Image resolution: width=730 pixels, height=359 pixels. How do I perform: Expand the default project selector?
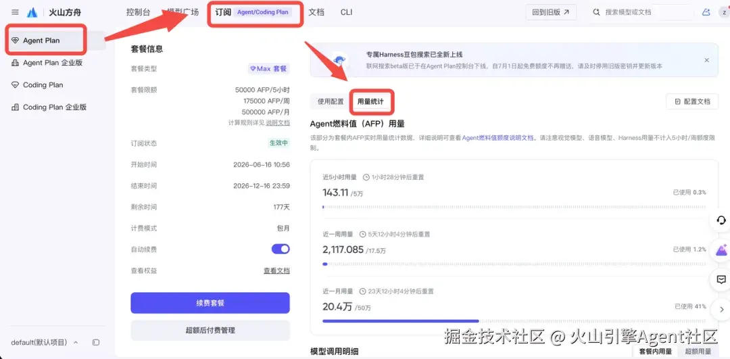click(44, 342)
